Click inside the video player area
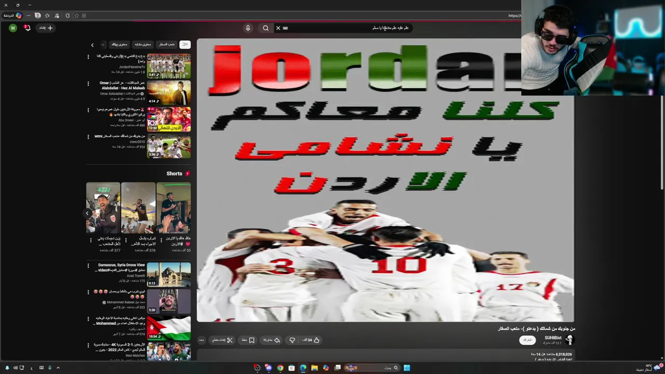665x374 pixels. pyautogui.click(x=385, y=180)
